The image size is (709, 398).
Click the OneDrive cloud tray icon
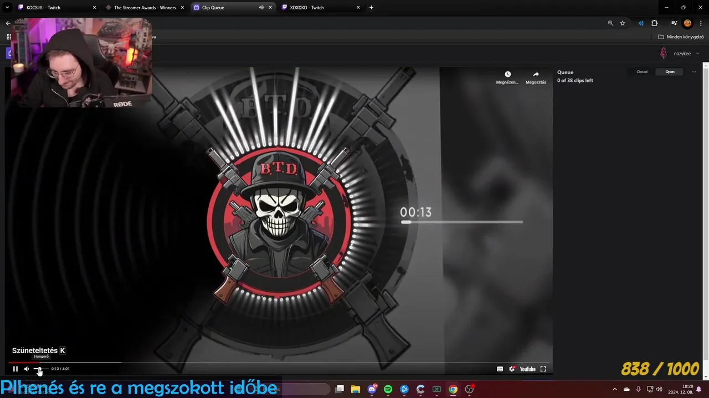[626, 389]
